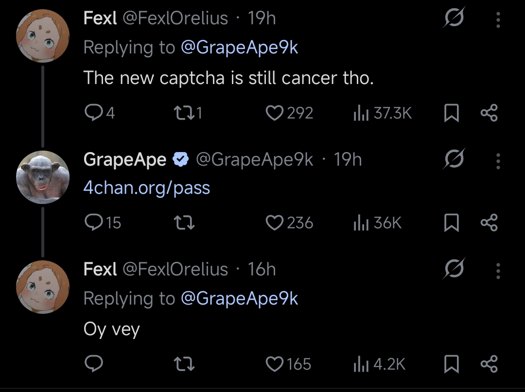Open more options for first Fexl tweet
Viewport: 525px width, 392px height.
point(498,20)
